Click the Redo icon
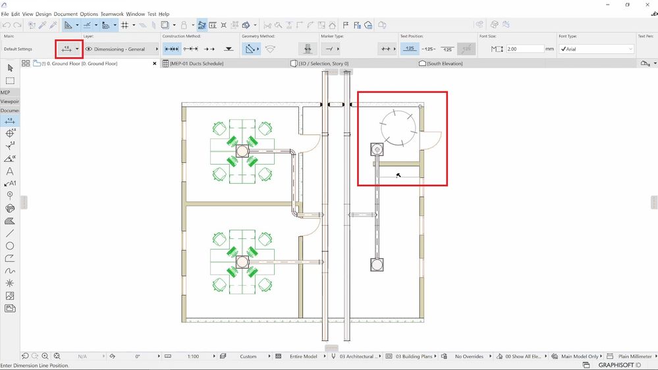 (x=17, y=25)
